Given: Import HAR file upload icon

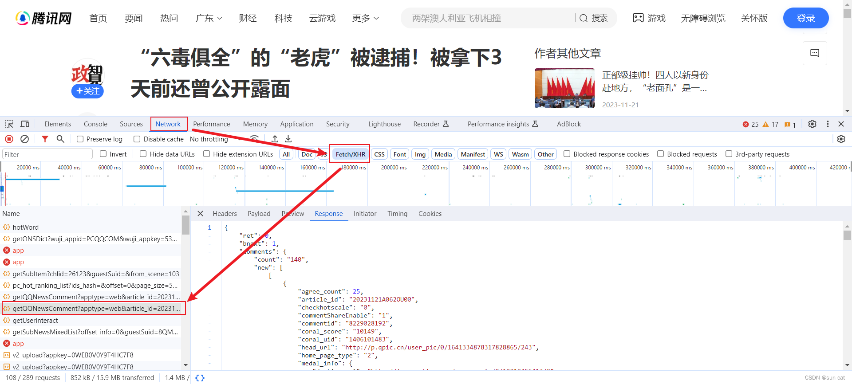Looking at the screenshot, I should (275, 139).
